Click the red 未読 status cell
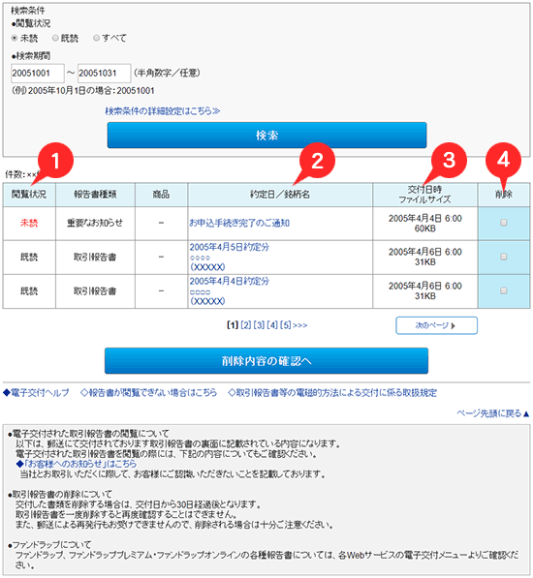Viewport: 533px width, 578px height. [29, 223]
